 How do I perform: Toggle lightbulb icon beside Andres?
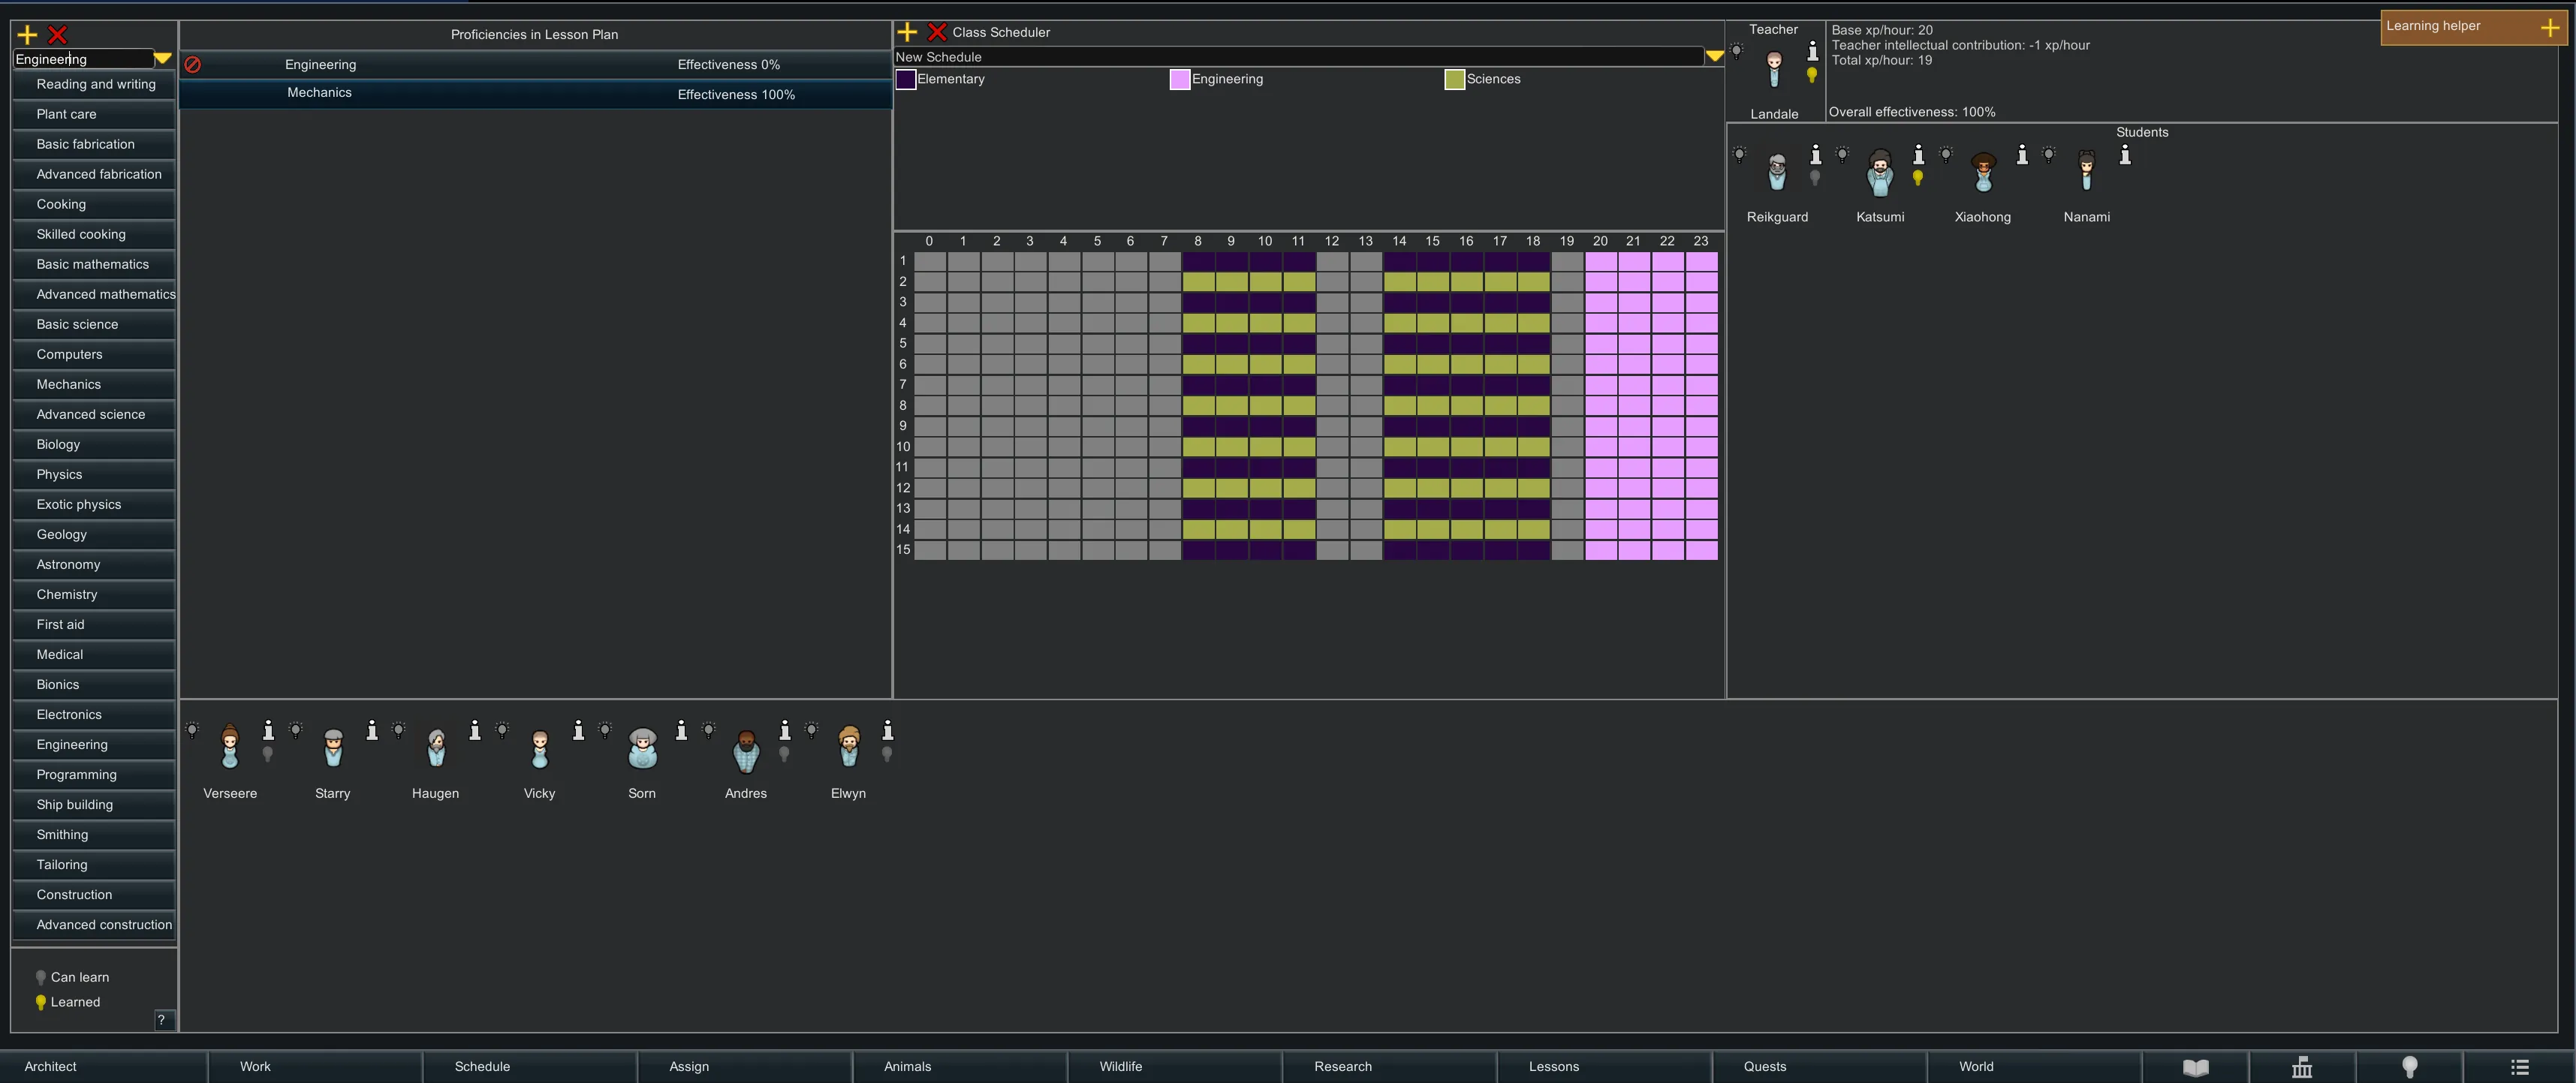(x=709, y=730)
